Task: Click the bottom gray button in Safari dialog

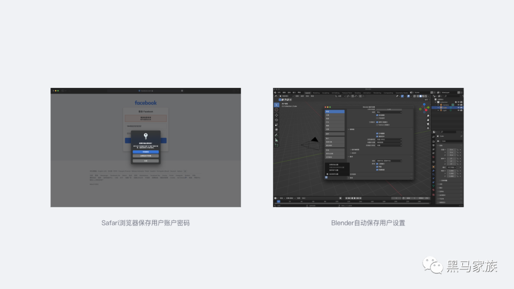Action: point(146,161)
